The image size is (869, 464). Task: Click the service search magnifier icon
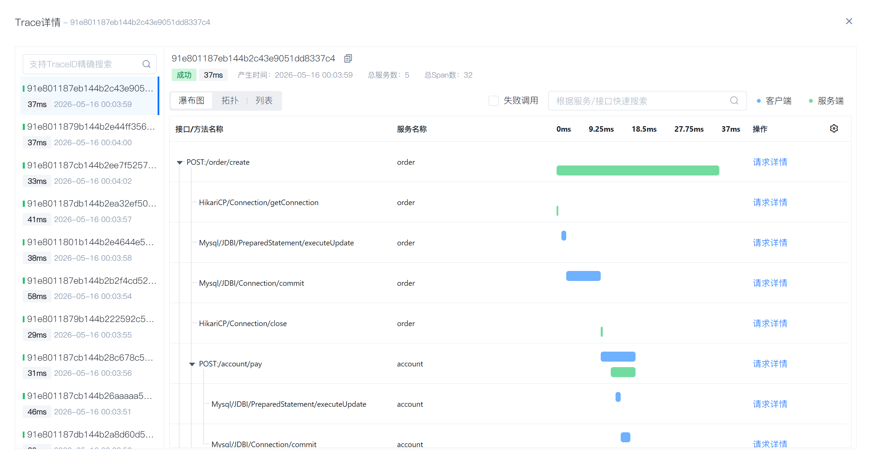(734, 101)
